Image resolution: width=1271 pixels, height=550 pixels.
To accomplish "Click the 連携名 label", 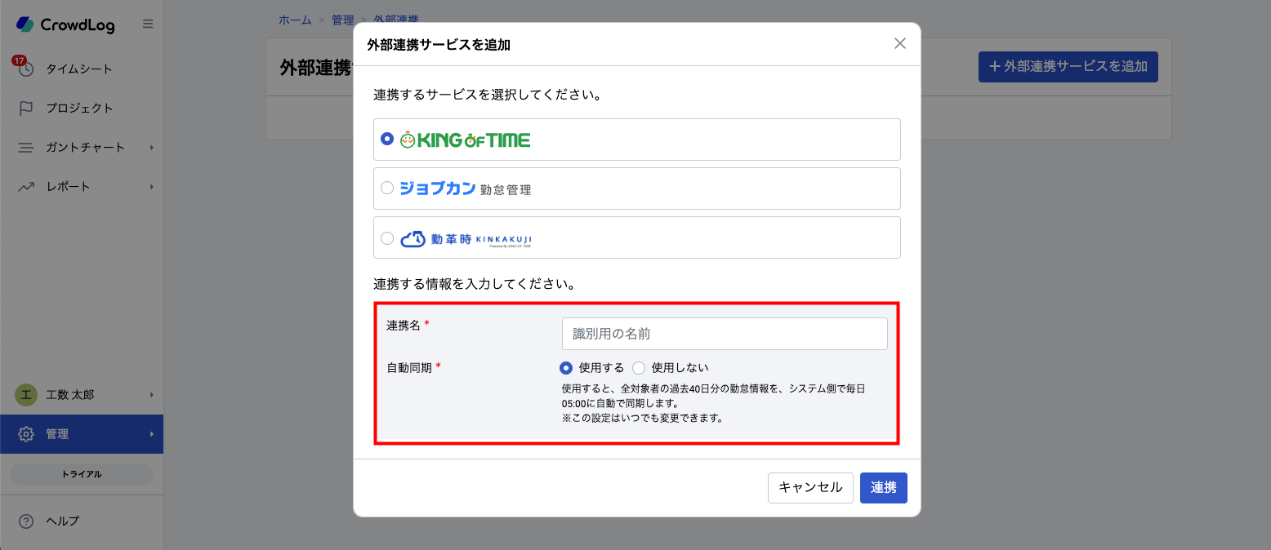I will [404, 326].
